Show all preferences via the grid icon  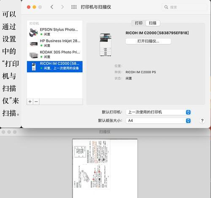(74, 7)
